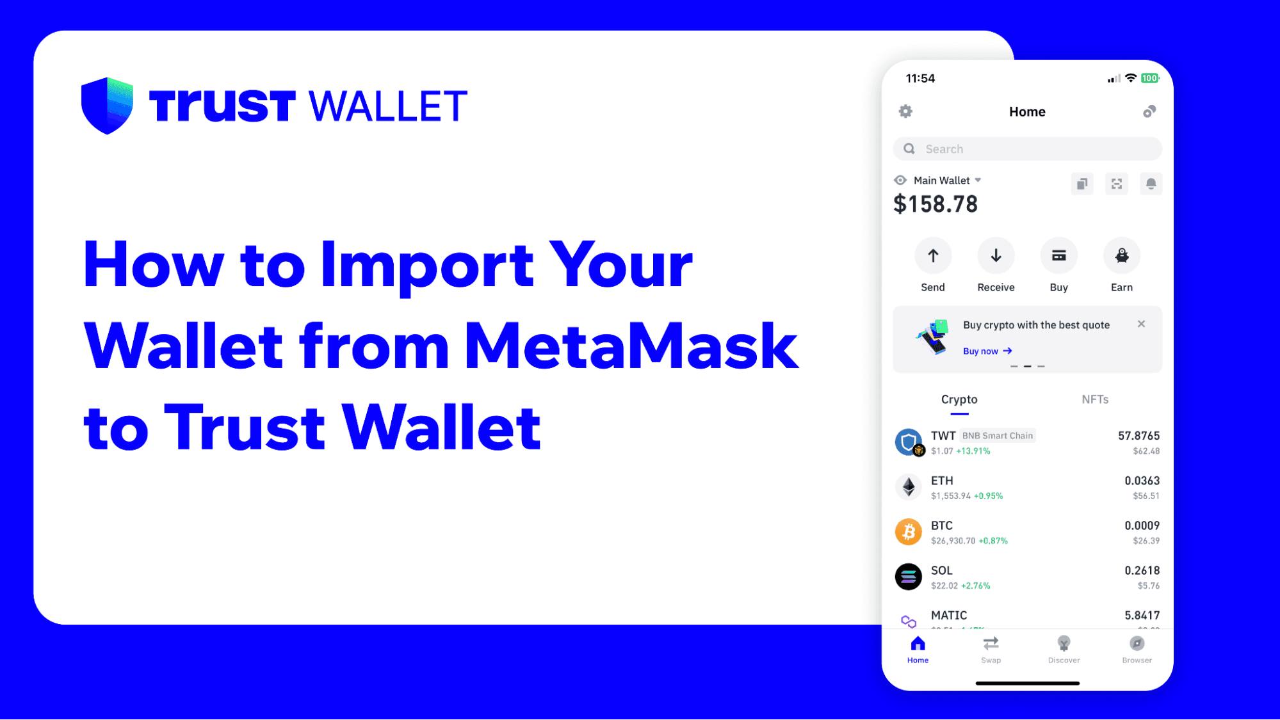Select the NFTs tab in asset list

1094,399
